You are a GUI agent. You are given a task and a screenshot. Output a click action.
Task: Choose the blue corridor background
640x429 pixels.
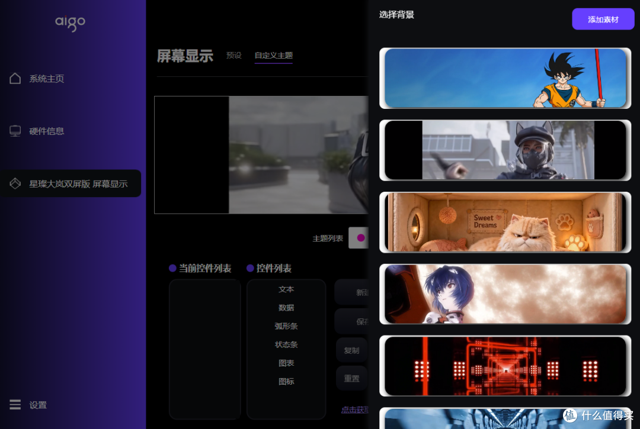pos(505,418)
